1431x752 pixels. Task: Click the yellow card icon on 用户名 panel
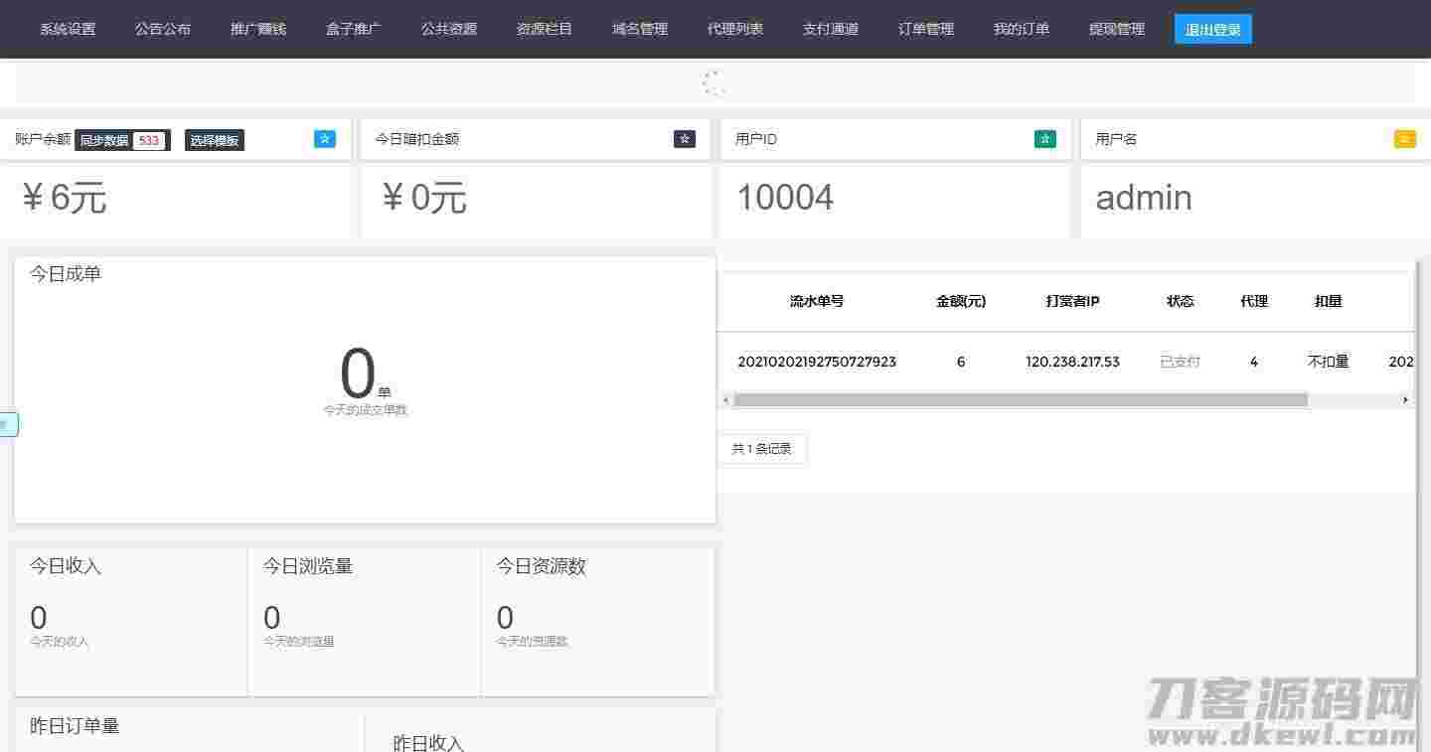coord(1404,139)
